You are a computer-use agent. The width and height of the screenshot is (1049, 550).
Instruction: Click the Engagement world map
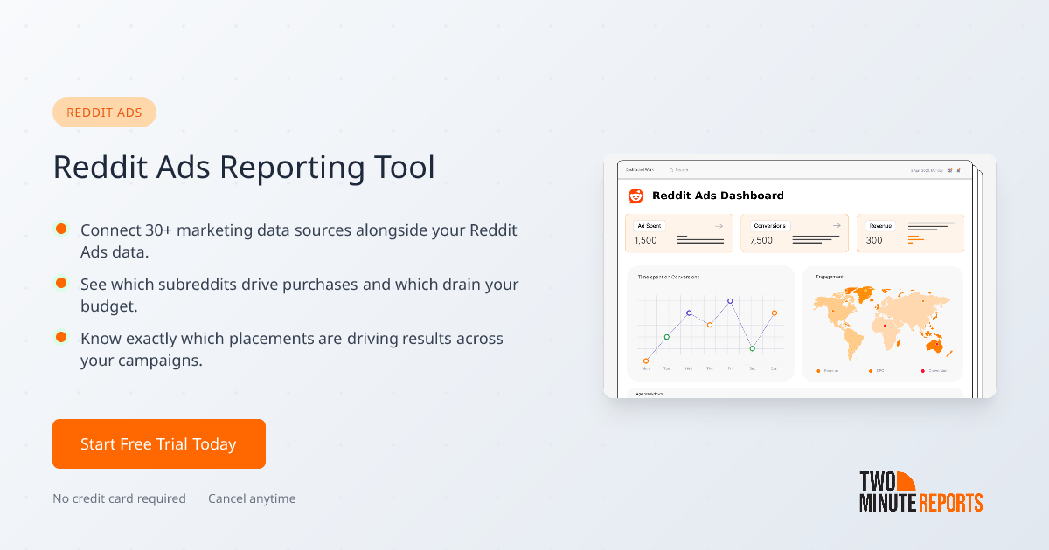[x=883, y=323]
